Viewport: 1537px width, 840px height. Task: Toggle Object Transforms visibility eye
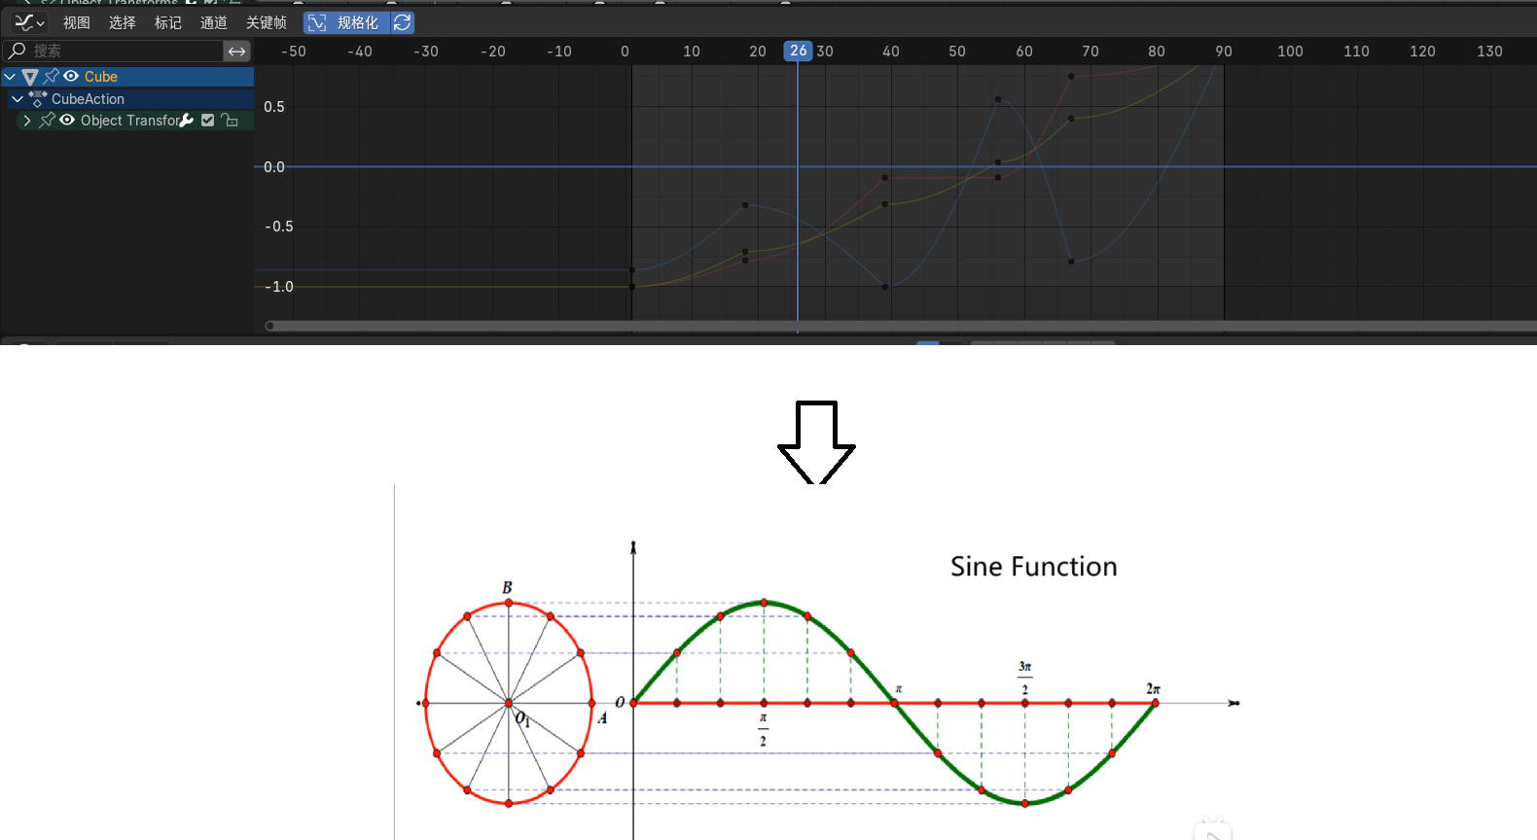67,121
